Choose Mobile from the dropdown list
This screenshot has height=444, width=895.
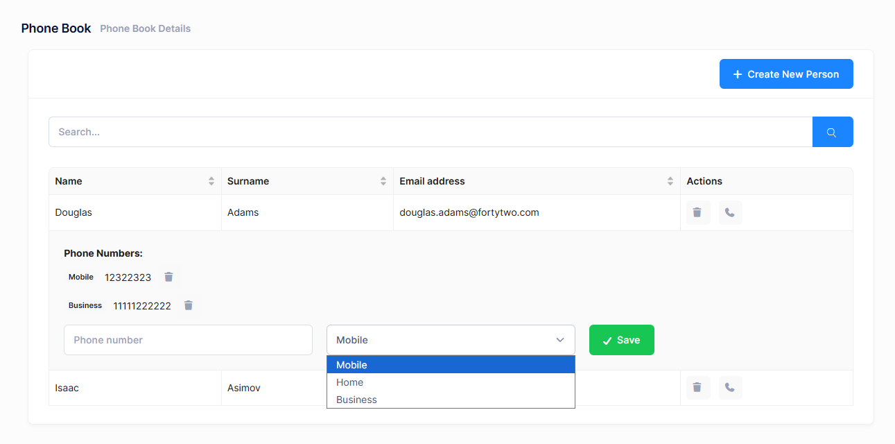[x=451, y=365]
